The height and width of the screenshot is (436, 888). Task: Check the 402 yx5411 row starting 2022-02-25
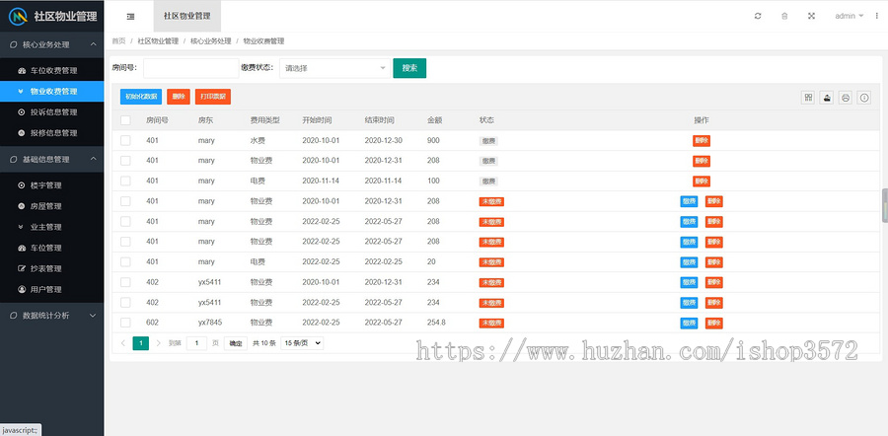pos(125,303)
